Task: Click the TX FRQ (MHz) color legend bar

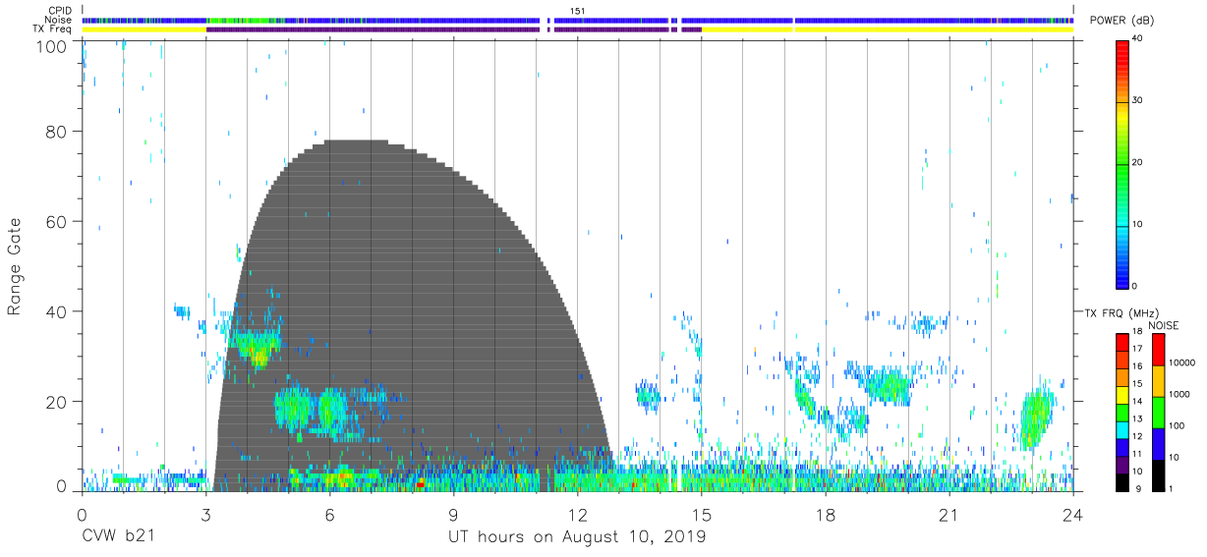Action: pos(1121,412)
